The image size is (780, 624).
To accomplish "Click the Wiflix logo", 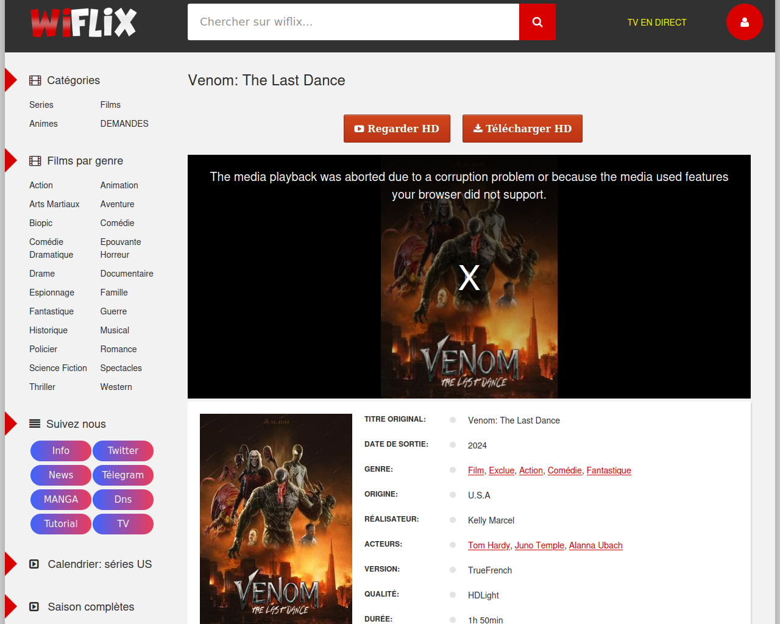I will pyautogui.click(x=83, y=23).
